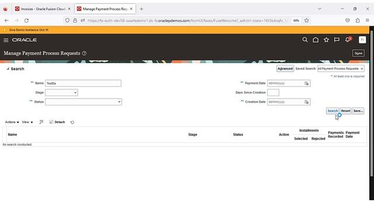
Task: Open the Actions menu
Action: 12,122
